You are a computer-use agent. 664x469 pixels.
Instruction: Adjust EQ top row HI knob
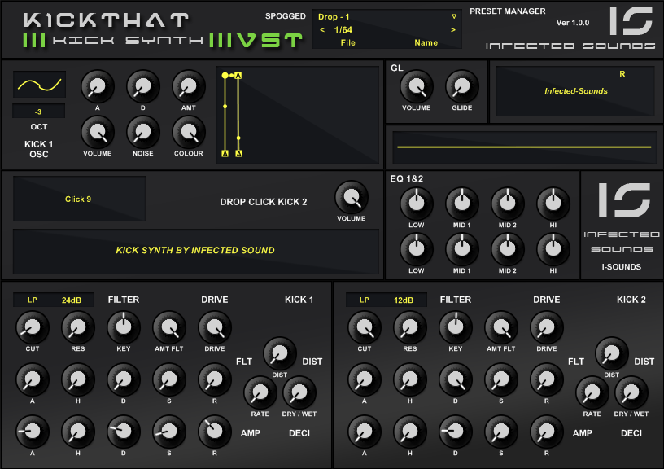553,204
